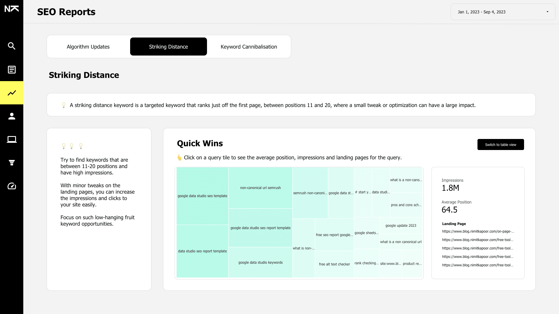Click the NK logo icon
The width and height of the screenshot is (559, 314).
coord(12,9)
